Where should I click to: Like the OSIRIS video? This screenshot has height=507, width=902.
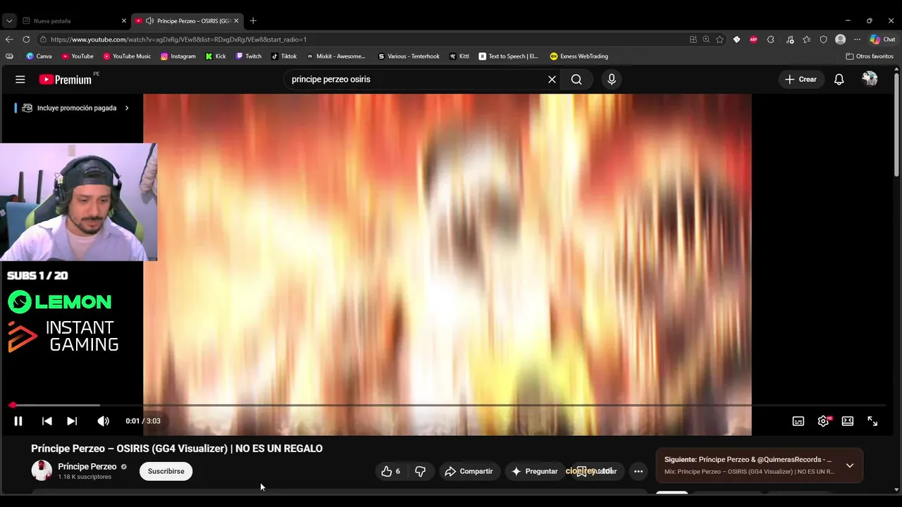[391, 471]
